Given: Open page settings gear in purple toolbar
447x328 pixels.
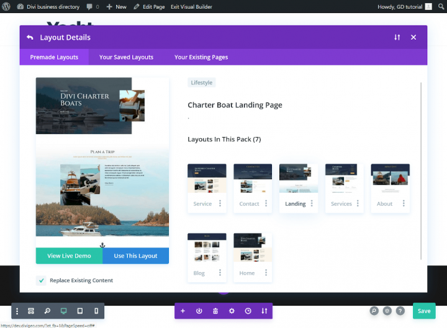Looking at the screenshot, I should point(232,311).
